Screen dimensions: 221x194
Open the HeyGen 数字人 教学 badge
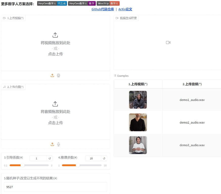pyautogui.click(x=82, y=4)
